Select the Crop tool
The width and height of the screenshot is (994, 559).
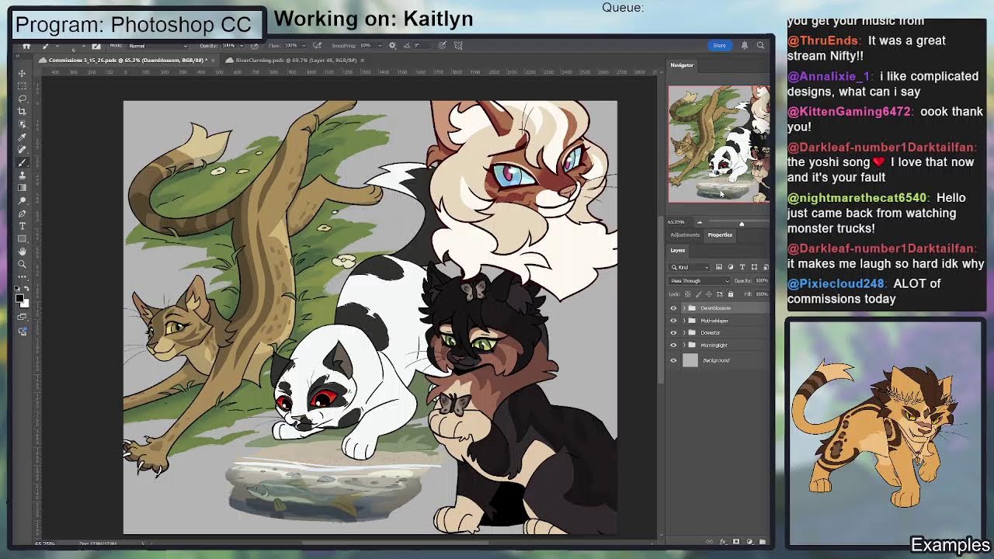click(22, 111)
